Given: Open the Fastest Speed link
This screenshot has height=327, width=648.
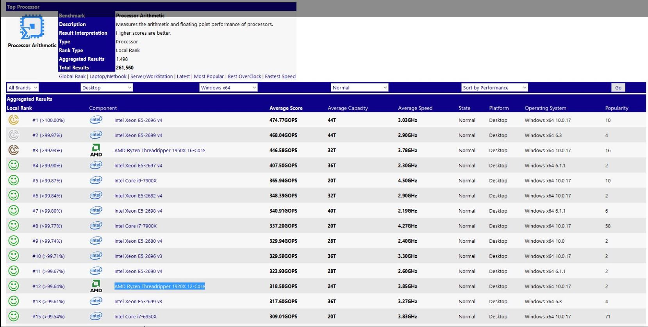Looking at the screenshot, I should 280,76.
